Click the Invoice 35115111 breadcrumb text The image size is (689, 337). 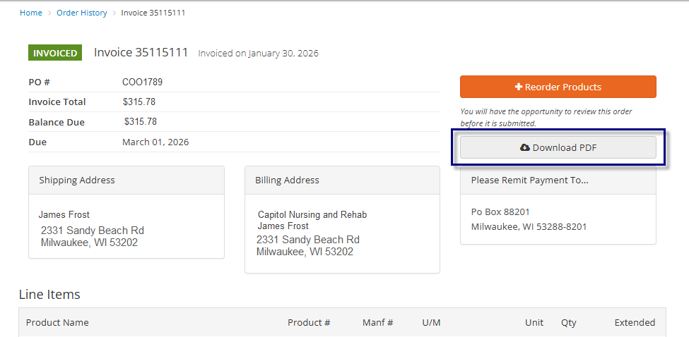pos(153,13)
